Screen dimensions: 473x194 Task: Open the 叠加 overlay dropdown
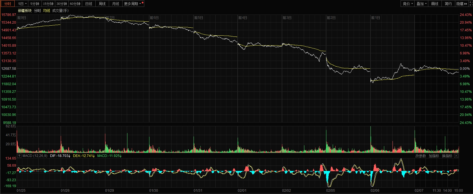pyautogui.click(x=421, y=4)
